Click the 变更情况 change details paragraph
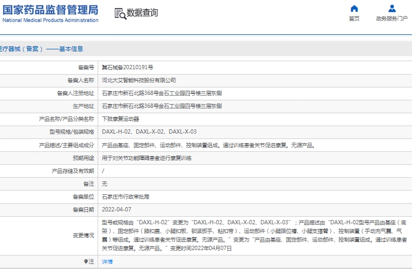This screenshot has height=271, width=412. pos(254,235)
